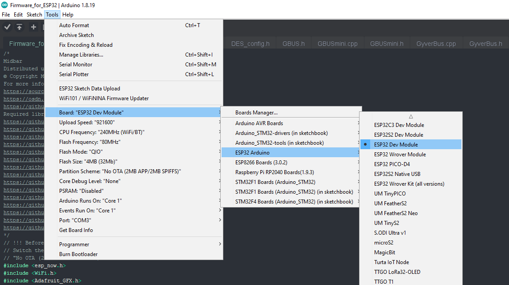Open the Help menu

(x=68, y=14)
